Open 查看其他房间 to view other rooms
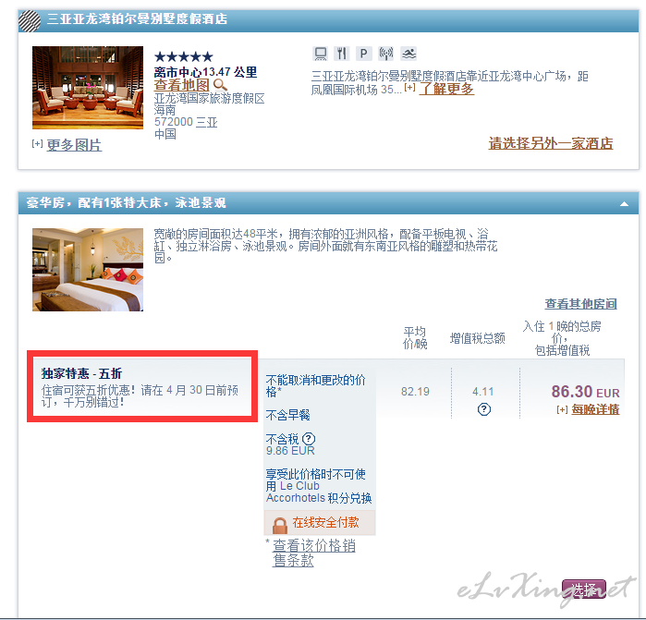This screenshot has width=646, height=620. coord(580,304)
